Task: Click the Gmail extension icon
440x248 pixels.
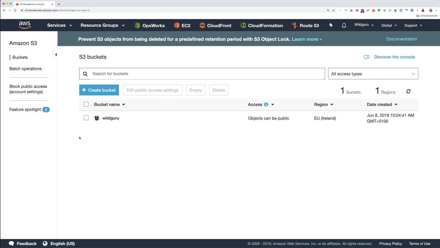Action: click(x=357, y=10)
